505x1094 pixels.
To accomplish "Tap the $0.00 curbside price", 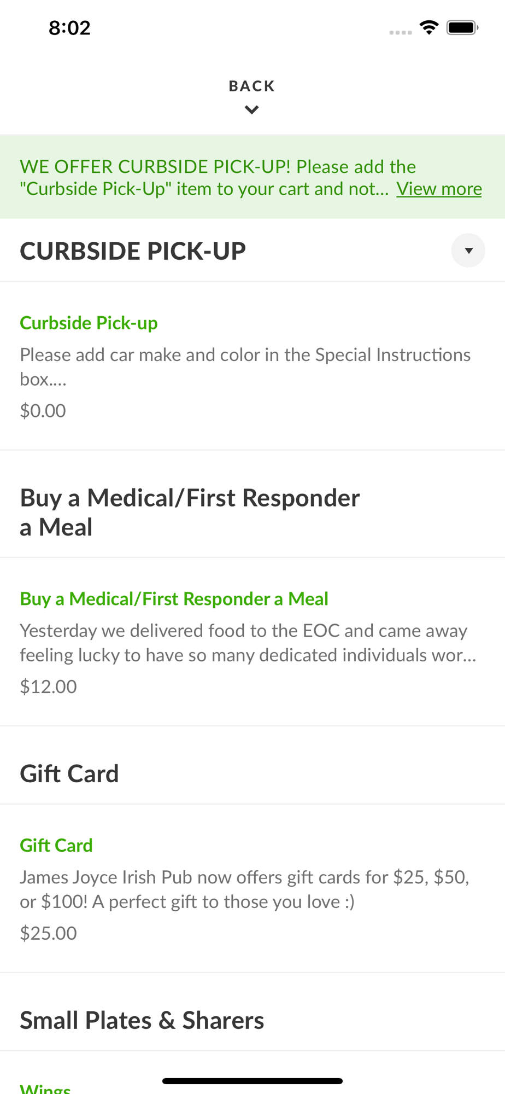I will 43,411.
